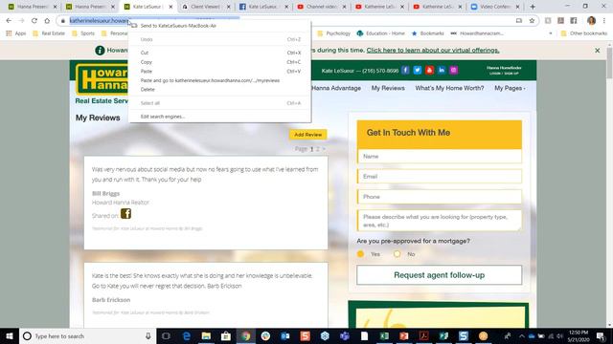The width and height of the screenshot is (613, 344).
Task: Open Microsoft Edge from the taskbar
Action: [x=187, y=335]
